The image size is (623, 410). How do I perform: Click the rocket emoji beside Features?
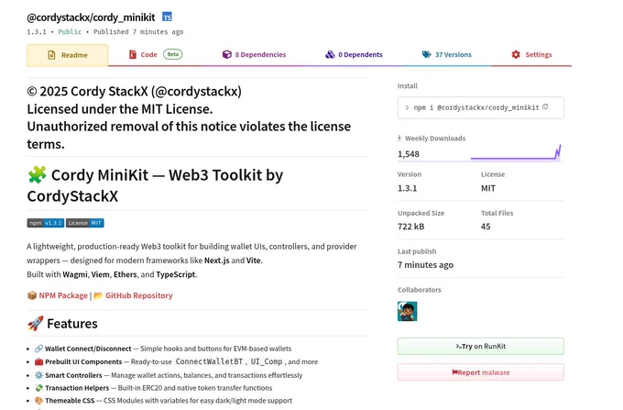pyautogui.click(x=36, y=323)
